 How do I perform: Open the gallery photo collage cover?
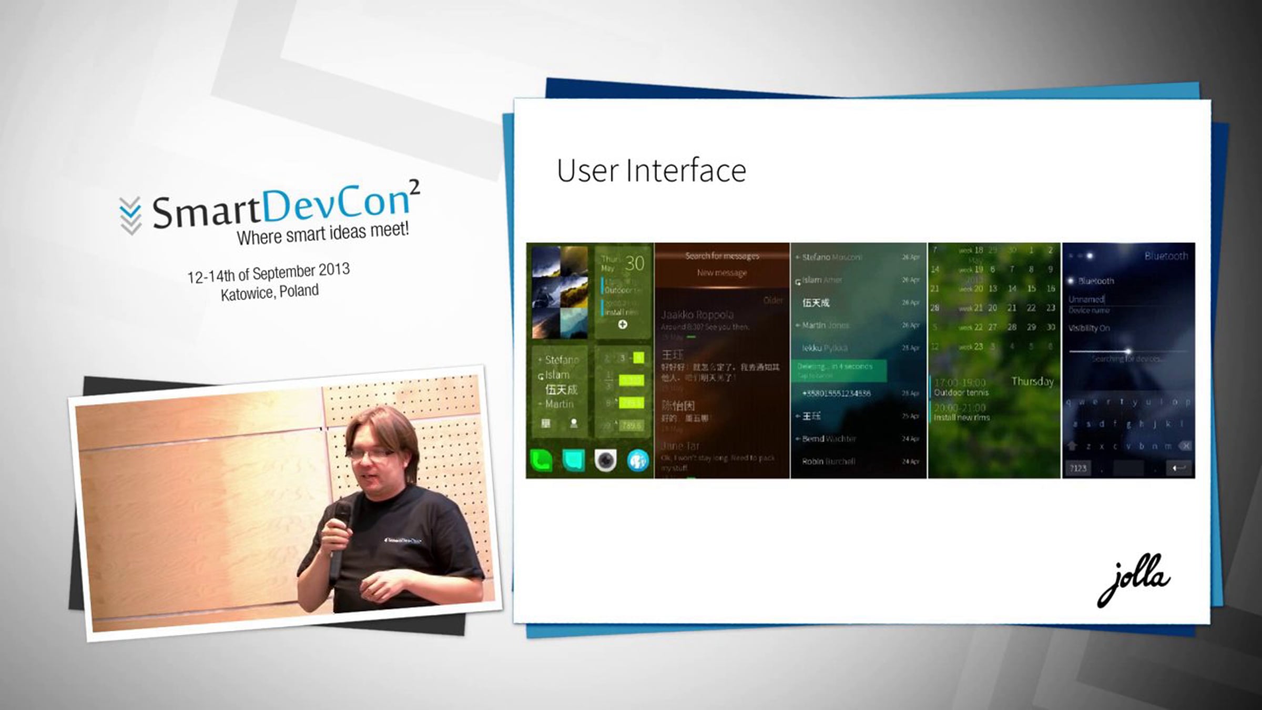pos(560,292)
